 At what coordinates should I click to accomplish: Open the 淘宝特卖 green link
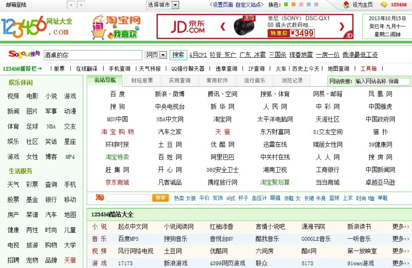coord(117,157)
